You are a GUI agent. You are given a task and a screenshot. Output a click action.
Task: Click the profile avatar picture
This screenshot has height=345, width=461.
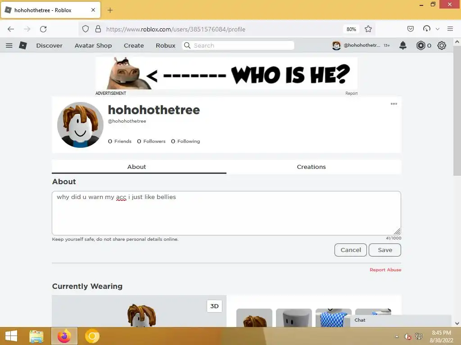(80, 125)
